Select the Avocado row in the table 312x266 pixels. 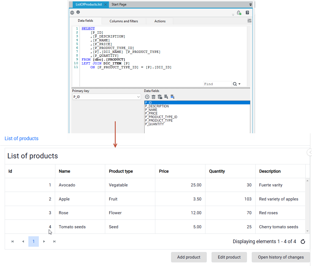tap(155, 185)
